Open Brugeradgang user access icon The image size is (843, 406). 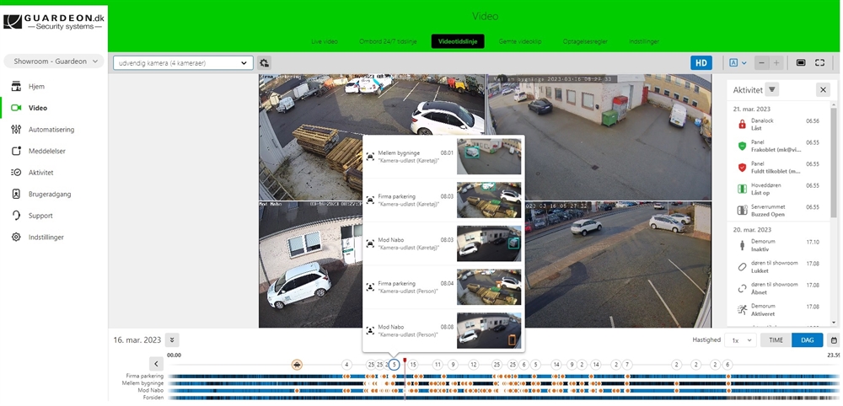point(16,194)
